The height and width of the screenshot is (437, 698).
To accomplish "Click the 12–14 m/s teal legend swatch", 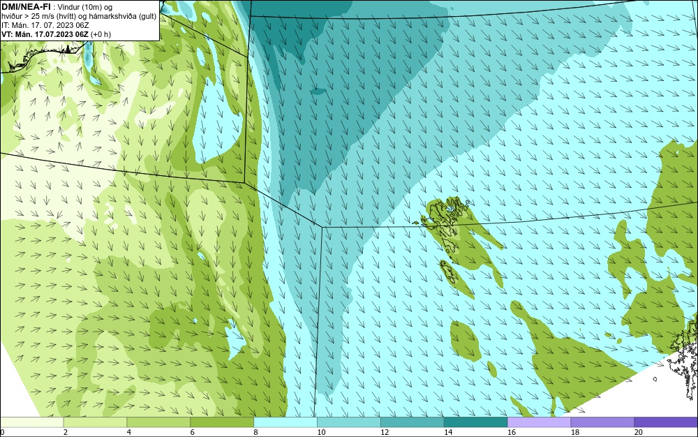I will (x=413, y=422).
